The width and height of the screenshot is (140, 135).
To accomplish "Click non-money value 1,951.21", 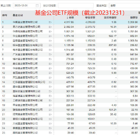I will coord(90,32).
